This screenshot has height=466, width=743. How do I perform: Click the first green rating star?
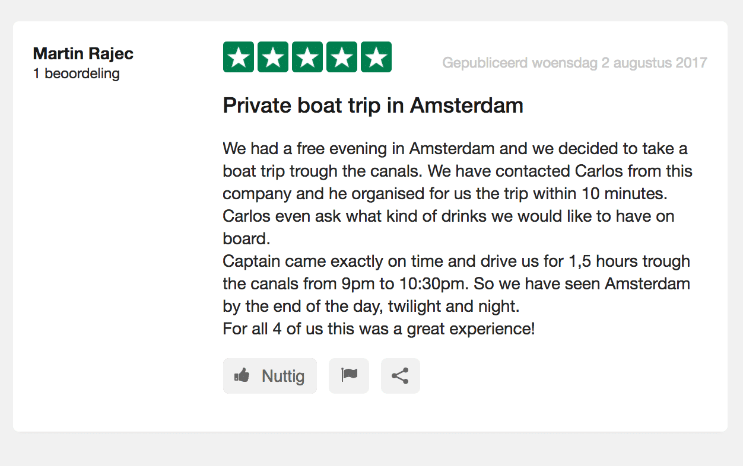(239, 58)
